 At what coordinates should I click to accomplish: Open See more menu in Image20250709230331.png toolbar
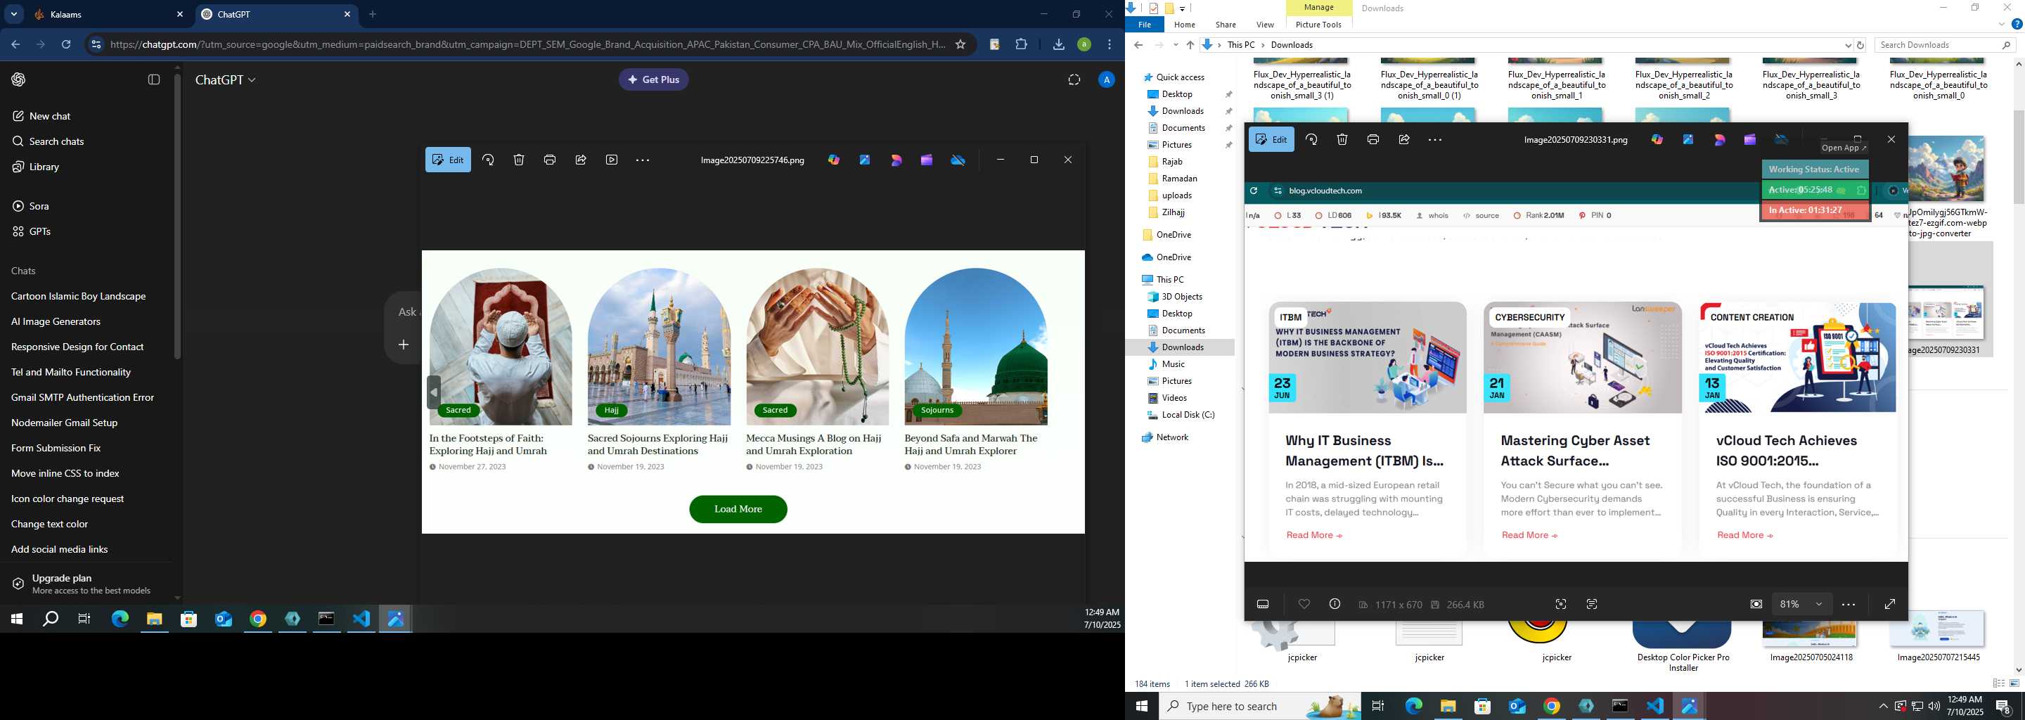click(x=1434, y=139)
